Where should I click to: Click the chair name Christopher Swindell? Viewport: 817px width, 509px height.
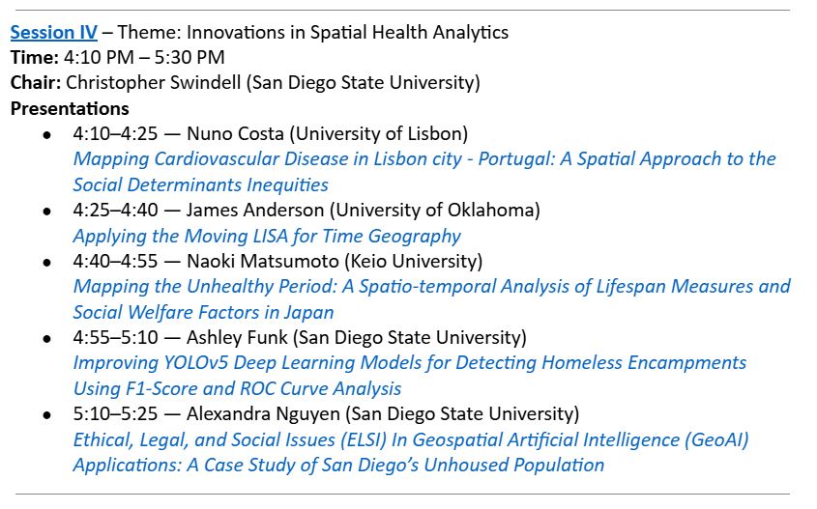pos(153,83)
